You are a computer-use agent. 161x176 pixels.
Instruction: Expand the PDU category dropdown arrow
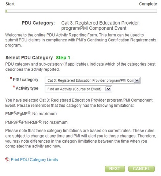click(137, 80)
